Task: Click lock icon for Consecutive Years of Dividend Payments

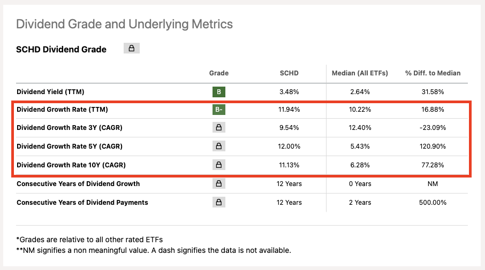Action: tap(219, 202)
